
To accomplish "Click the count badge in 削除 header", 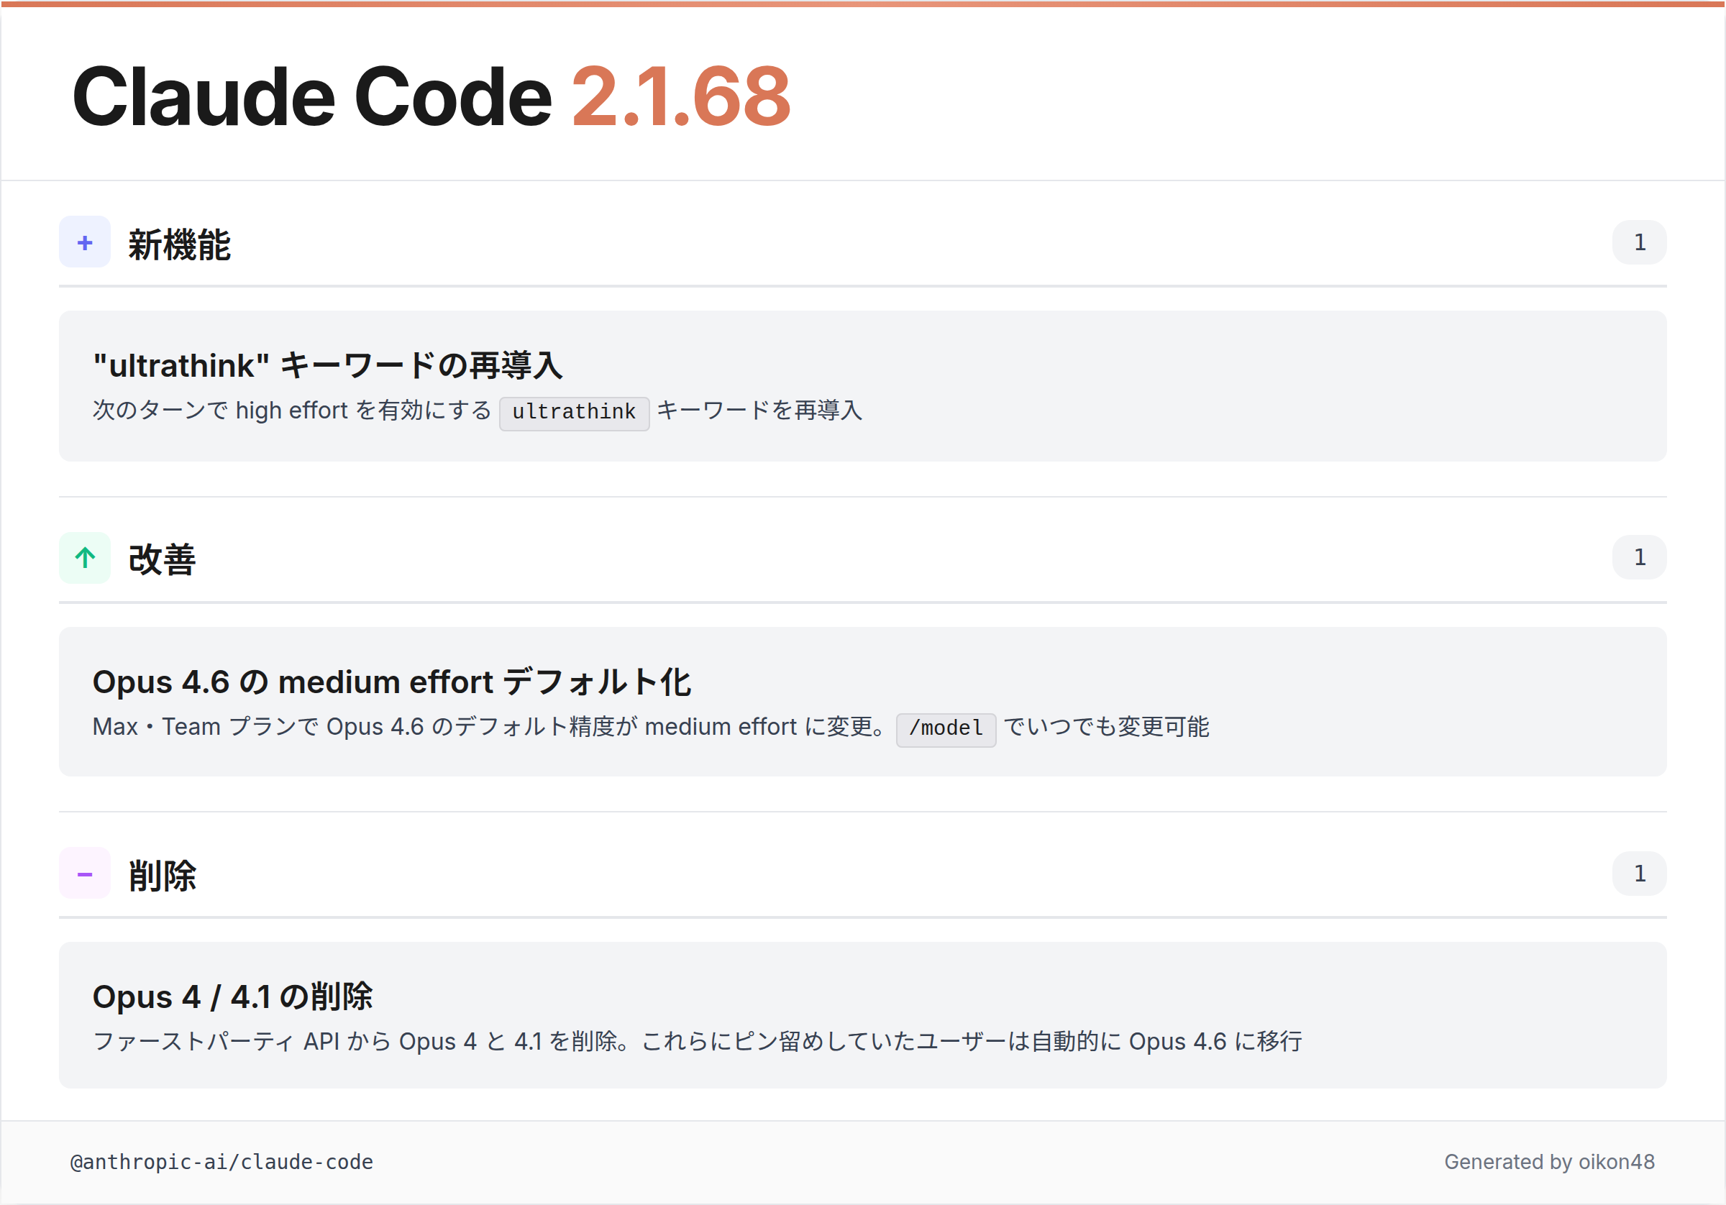I will (x=1640, y=874).
